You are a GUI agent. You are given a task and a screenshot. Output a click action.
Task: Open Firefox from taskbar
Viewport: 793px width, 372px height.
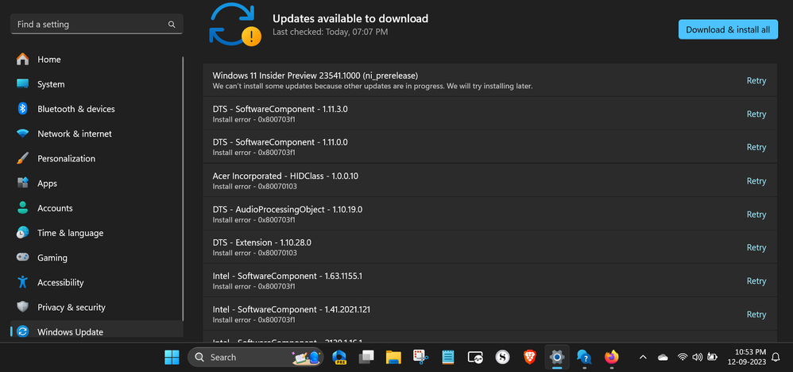click(x=612, y=358)
